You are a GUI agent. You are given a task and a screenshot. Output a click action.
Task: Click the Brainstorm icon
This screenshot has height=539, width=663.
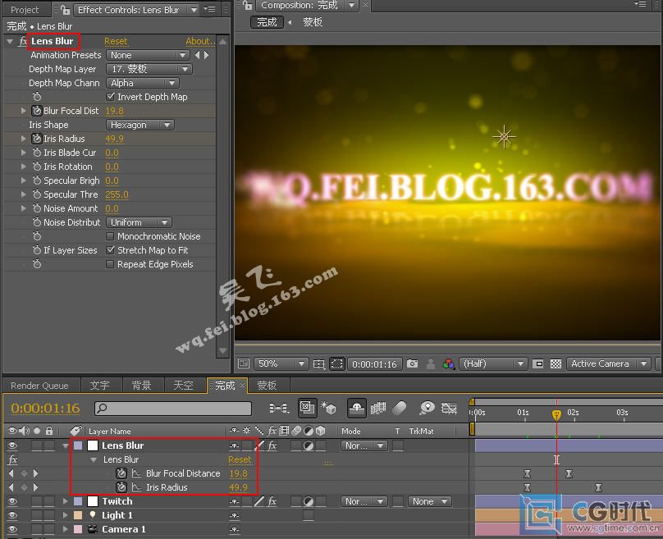[x=427, y=408]
